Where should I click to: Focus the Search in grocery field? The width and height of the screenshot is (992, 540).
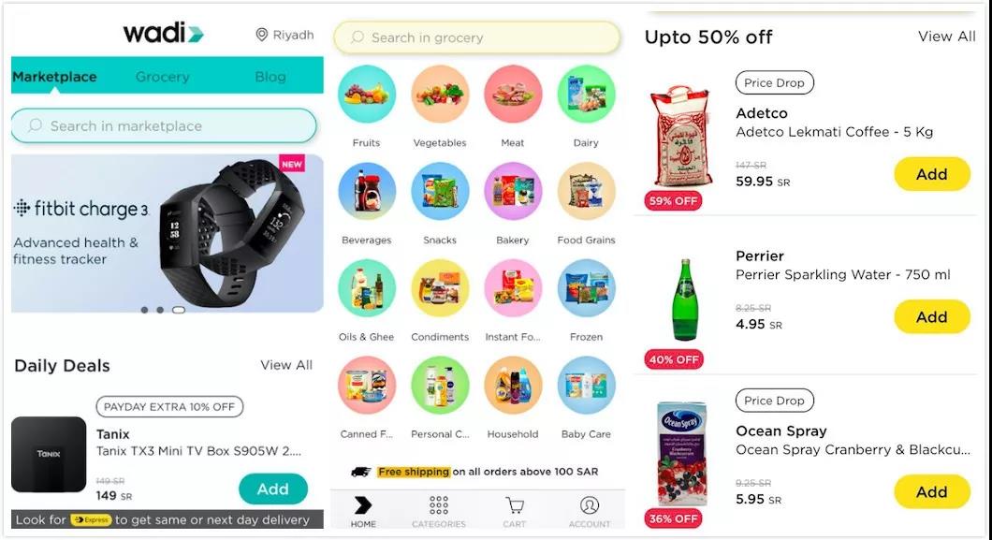coord(477,37)
